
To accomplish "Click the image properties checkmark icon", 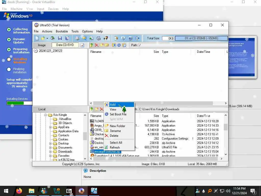I will [82, 45].
